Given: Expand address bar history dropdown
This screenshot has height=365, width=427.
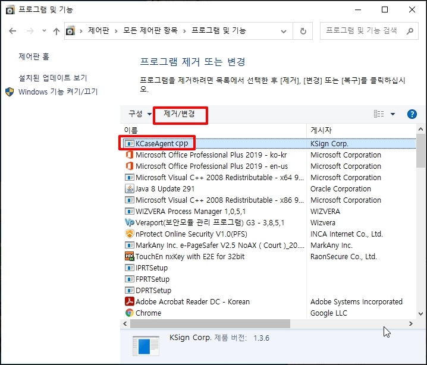Looking at the screenshot, I should click(x=284, y=32).
